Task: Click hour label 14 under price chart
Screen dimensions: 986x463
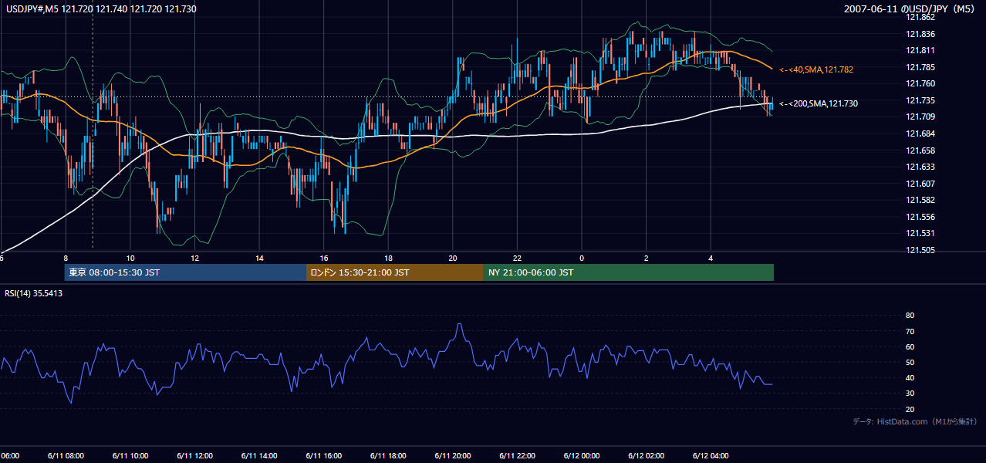Action: pos(259,258)
